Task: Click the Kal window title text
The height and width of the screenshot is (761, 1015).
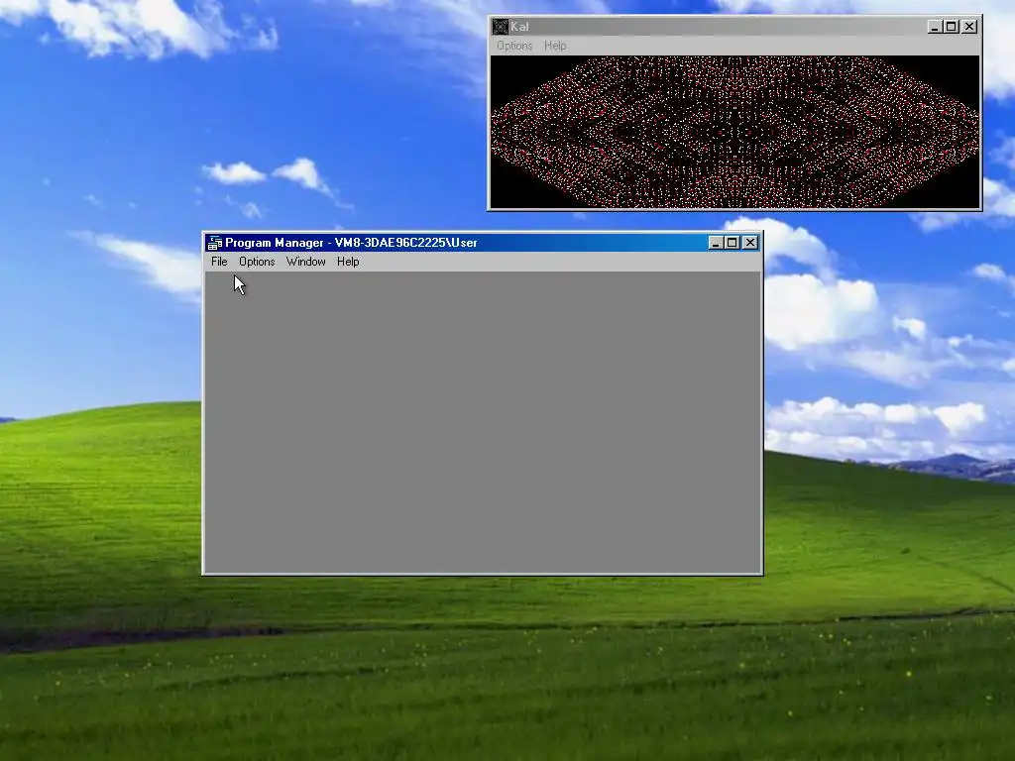Action: [519, 27]
